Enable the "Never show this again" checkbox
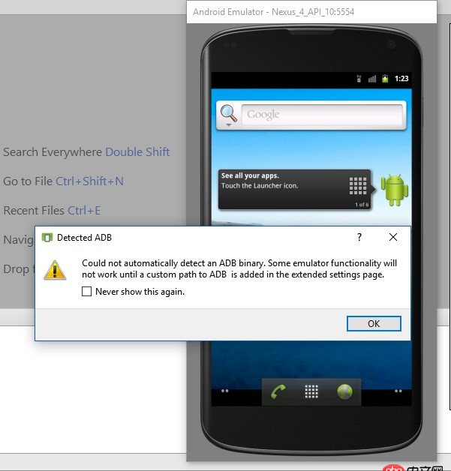Image resolution: width=451 pixels, height=471 pixels. (x=87, y=292)
